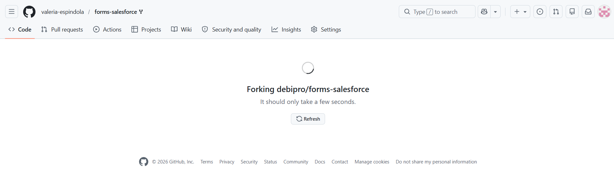Switch to the Code tab
The image size is (614, 185).
(20, 29)
